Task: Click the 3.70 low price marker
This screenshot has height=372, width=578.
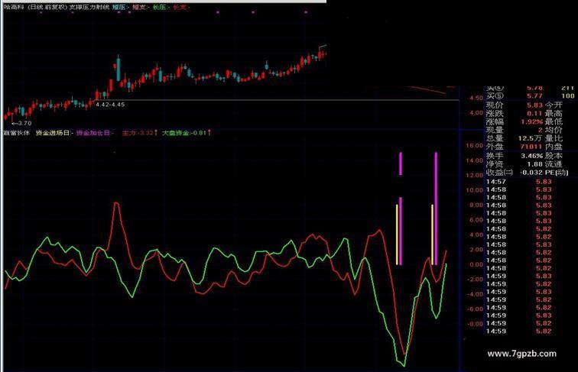Action: [21, 123]
